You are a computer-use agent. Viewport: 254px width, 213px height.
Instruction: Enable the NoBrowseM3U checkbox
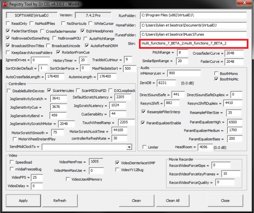55,38
